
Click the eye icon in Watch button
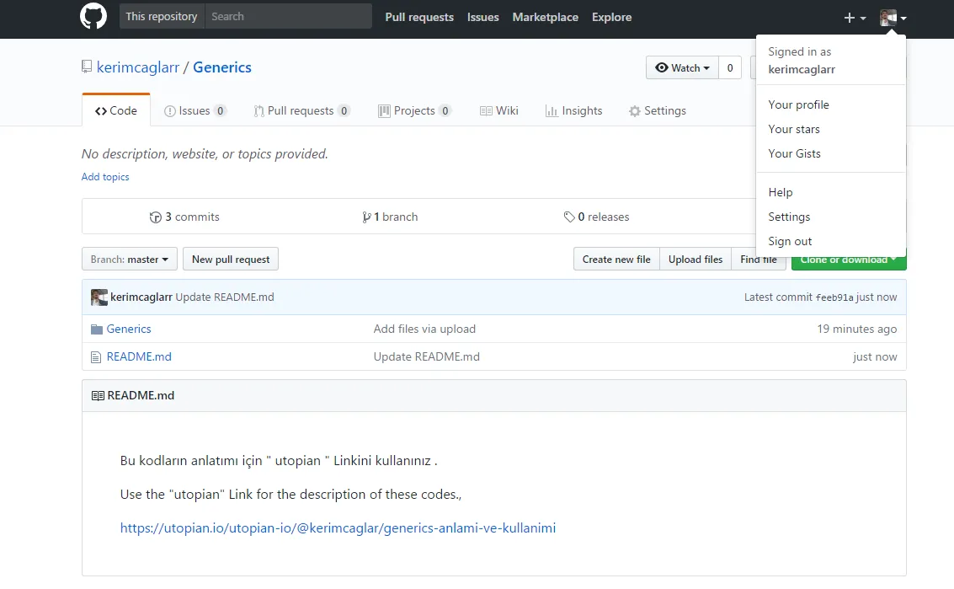pyautogui.click(x=661, y=67)
